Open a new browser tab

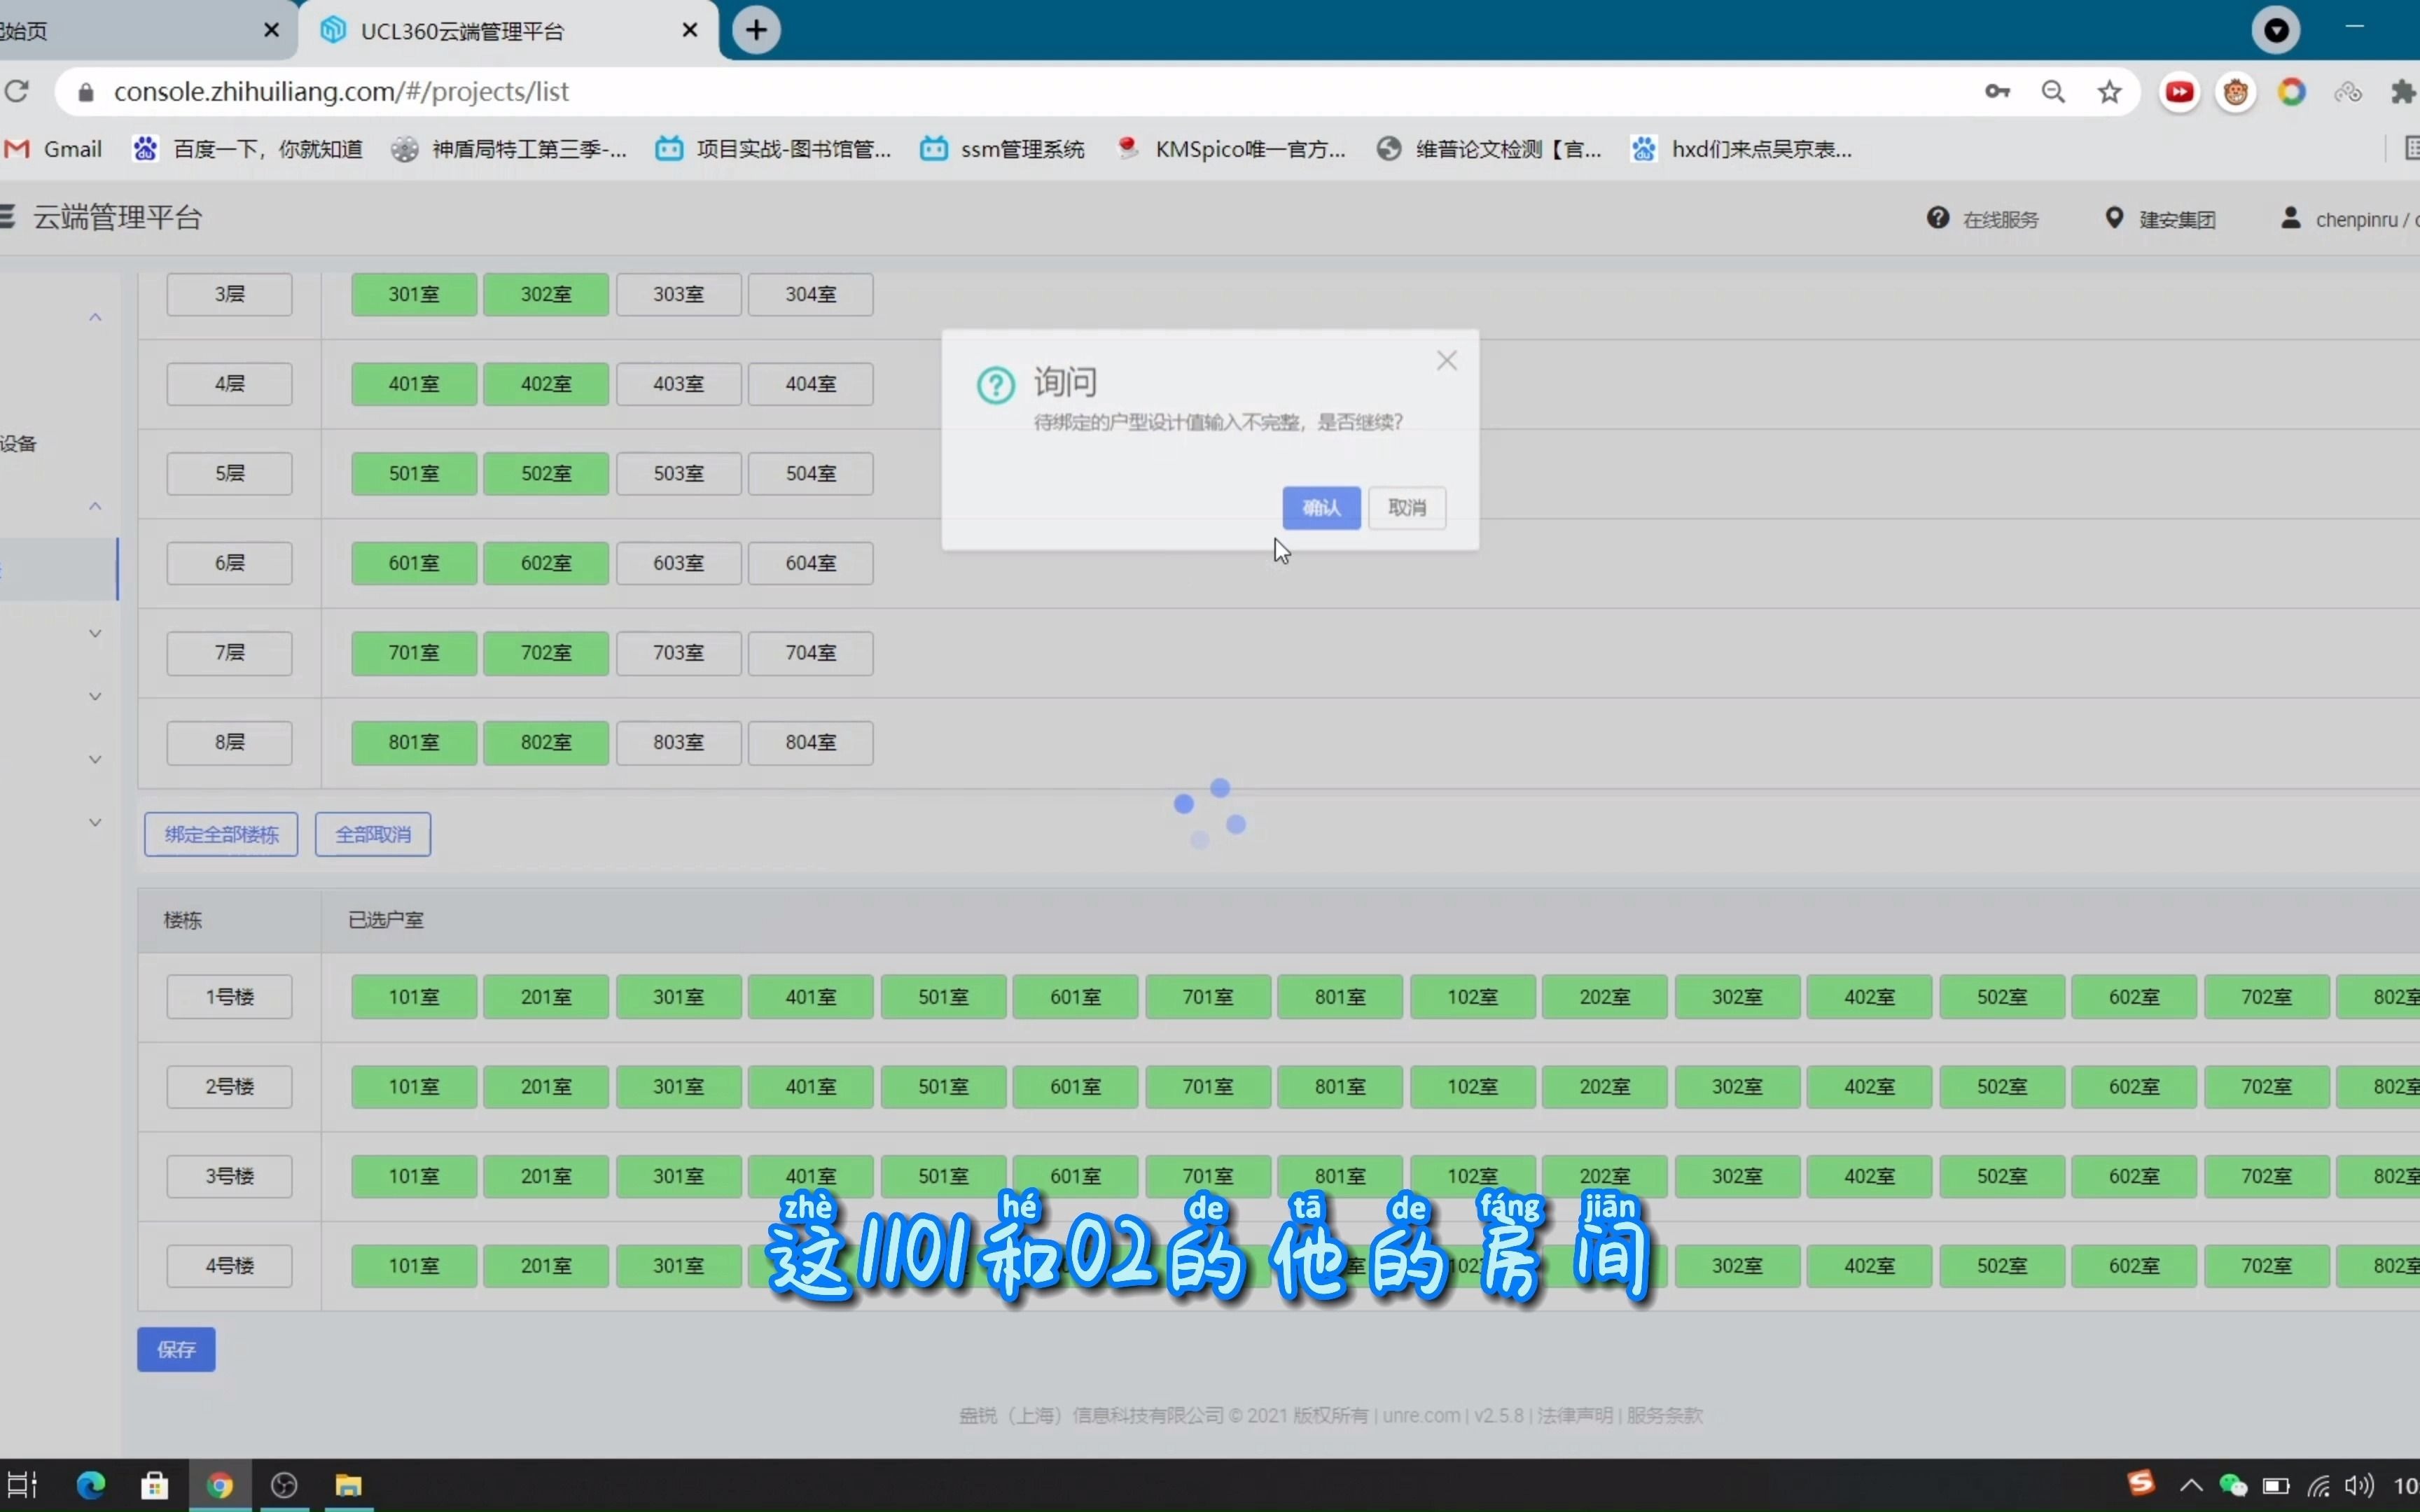pyautogui.click(x=757, y=30)
